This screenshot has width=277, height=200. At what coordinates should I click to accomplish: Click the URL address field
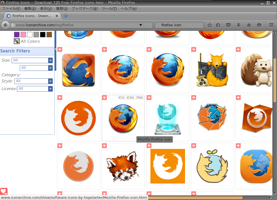click(x=77, y=25)
